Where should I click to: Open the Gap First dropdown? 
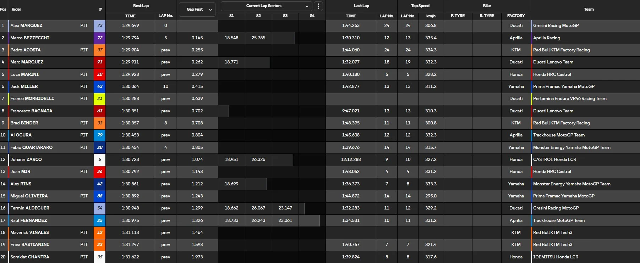tap(197, 10)
